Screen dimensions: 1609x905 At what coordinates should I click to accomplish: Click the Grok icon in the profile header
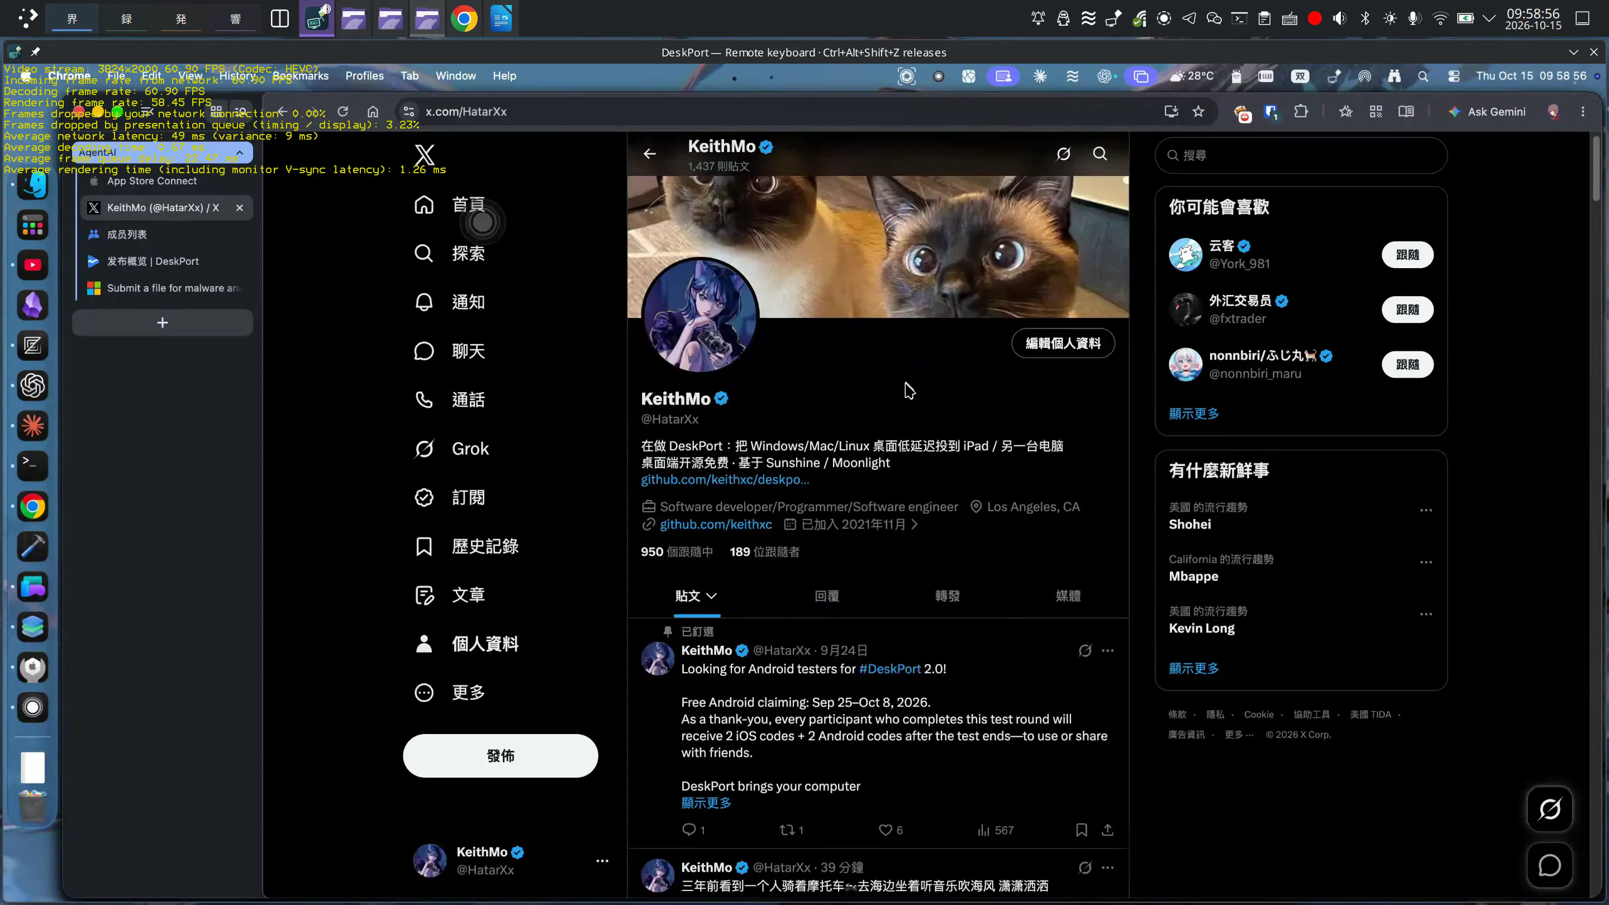(x=1064, y=154)
